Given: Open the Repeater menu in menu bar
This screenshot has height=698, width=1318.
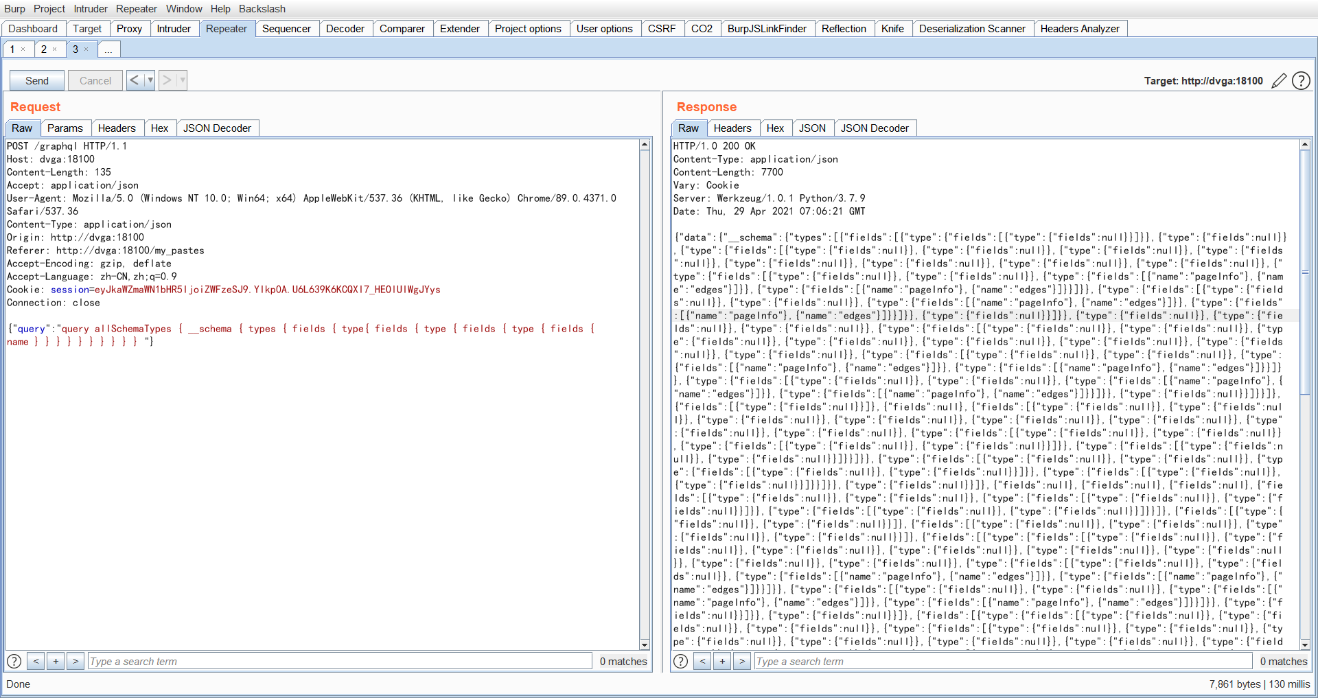Looking at the screenshot, I should (x=137, y=9).
